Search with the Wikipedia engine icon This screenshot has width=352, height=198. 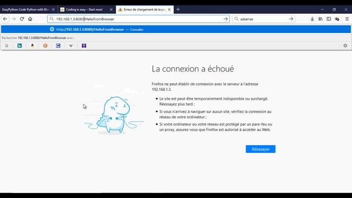pyautogui.click(x=71, y=46)
